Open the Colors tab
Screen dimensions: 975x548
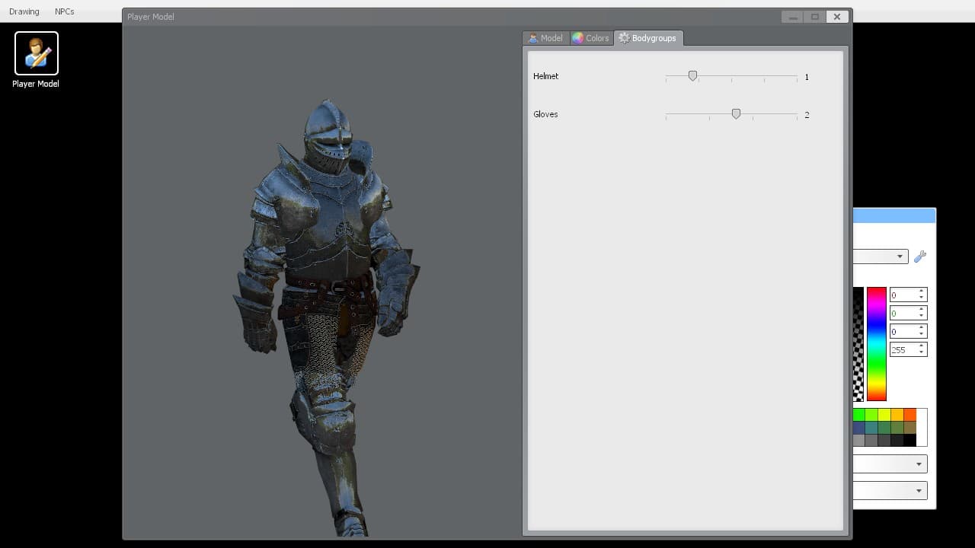[591, 38]
